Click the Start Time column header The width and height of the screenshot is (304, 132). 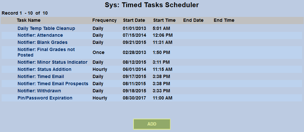click(164, 20)
